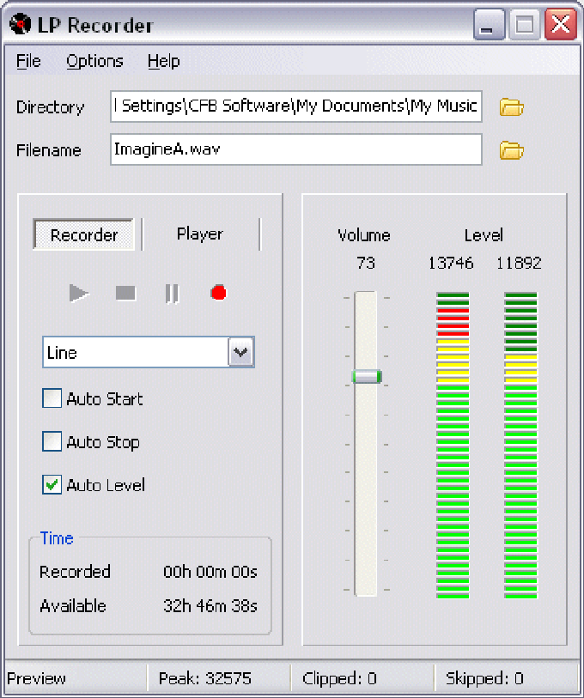Click the volume value 73

[366, 263]
